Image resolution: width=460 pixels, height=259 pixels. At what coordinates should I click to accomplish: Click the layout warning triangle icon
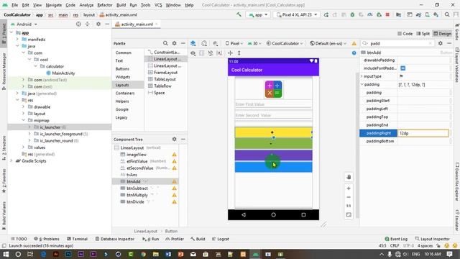[x=354, y=43]
